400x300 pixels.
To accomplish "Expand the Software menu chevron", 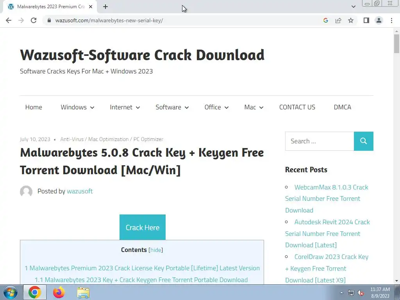I will pyautogui.click(x=187, y=108).
